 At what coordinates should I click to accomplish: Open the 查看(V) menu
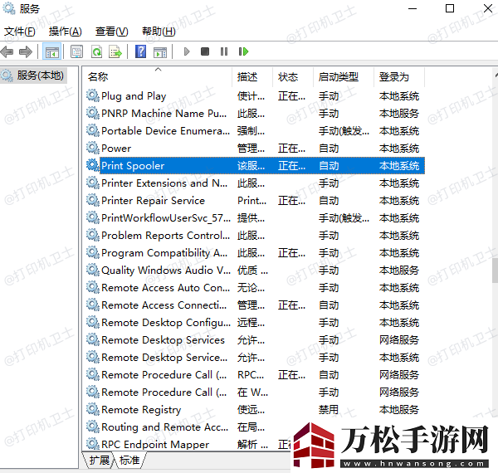[x=111, y=32]
